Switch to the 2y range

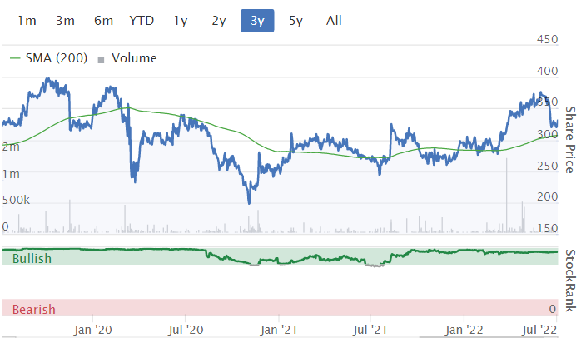(x=219, y=21)
